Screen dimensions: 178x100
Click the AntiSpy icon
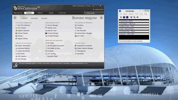click(x=76, y=28)
